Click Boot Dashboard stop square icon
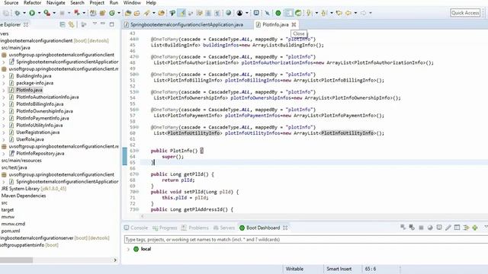 tap(421, 228)
